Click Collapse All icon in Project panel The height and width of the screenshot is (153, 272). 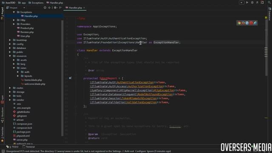click(x=49, y=8)
